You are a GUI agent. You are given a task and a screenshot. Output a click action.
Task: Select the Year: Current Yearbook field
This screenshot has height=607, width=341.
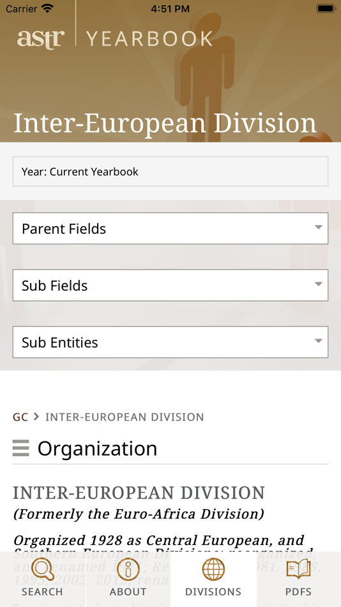(170, 171)
